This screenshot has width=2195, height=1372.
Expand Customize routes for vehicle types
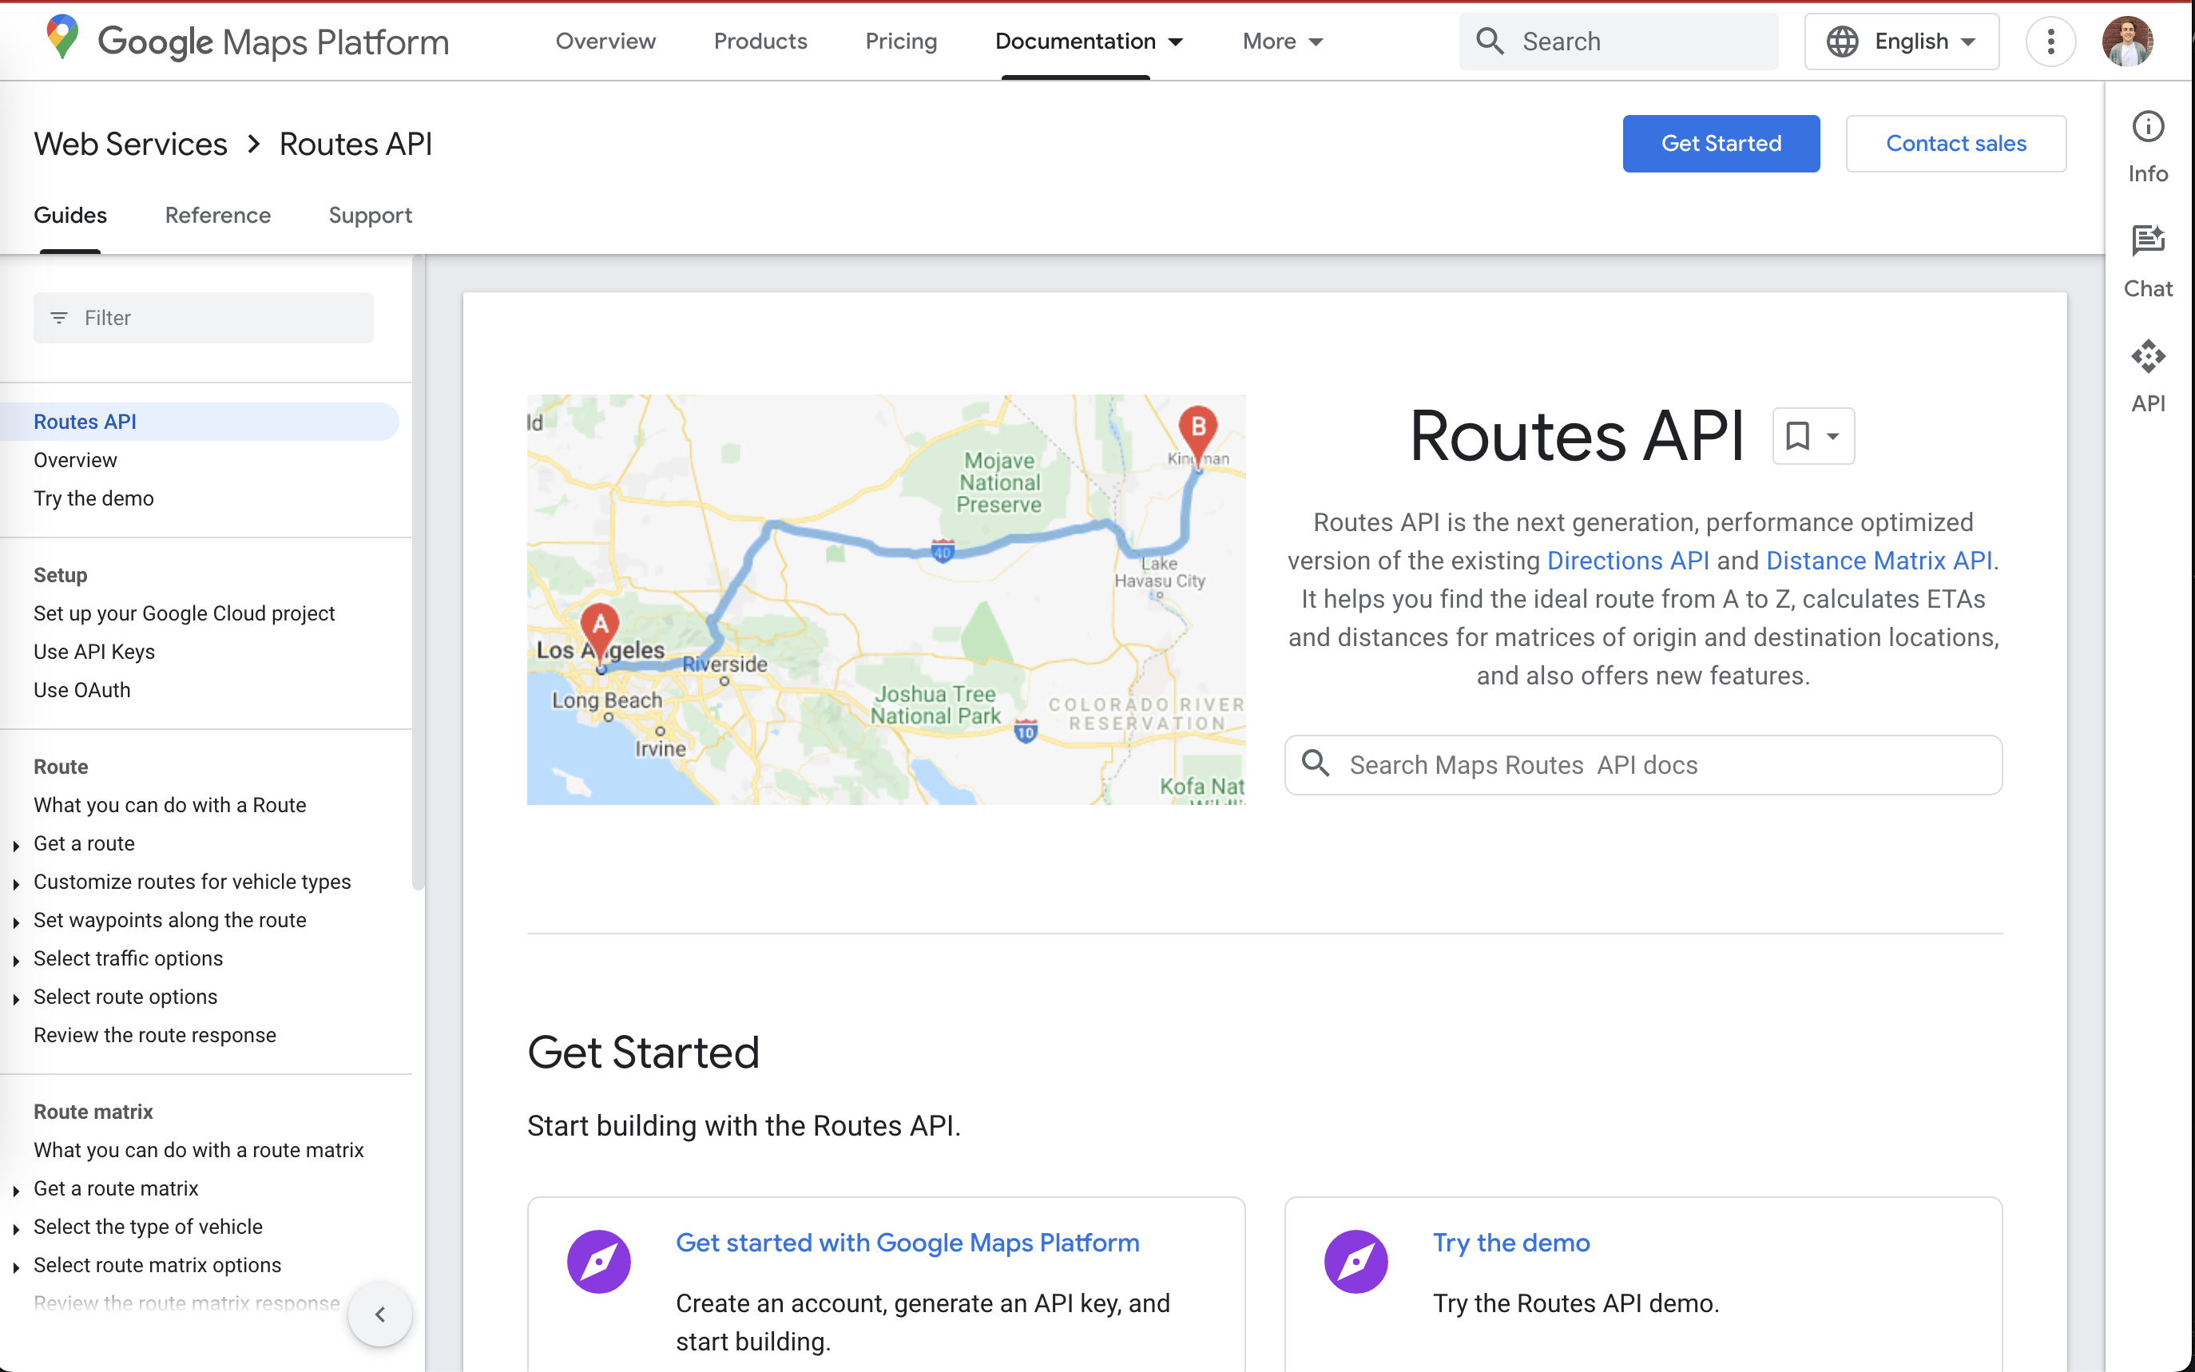tap(16, 883)
